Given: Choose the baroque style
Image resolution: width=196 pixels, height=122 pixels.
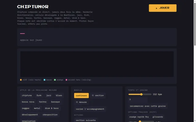Looking at the screenshot, I should [55, 102].
